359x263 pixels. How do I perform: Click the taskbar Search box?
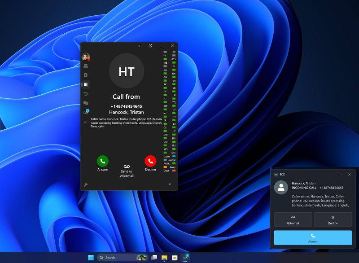coord(123,258)
